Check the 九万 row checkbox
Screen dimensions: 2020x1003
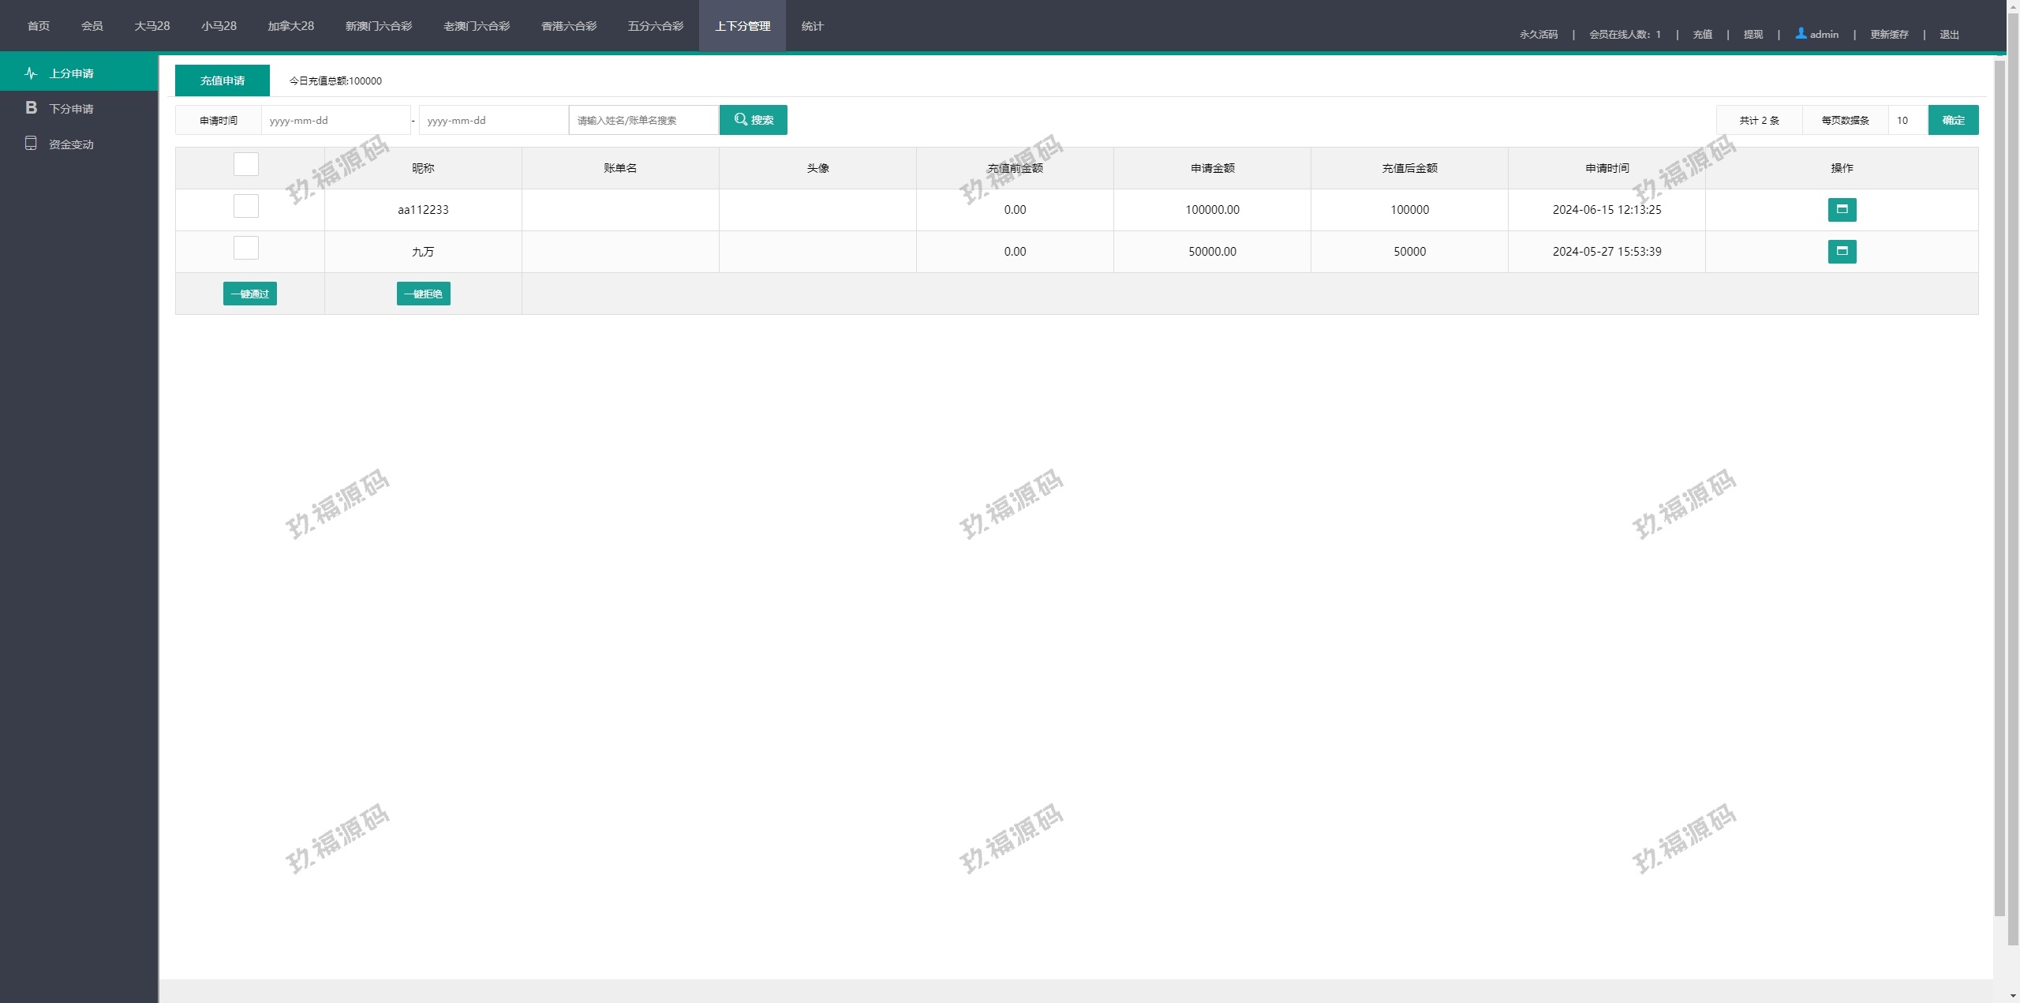246,248
